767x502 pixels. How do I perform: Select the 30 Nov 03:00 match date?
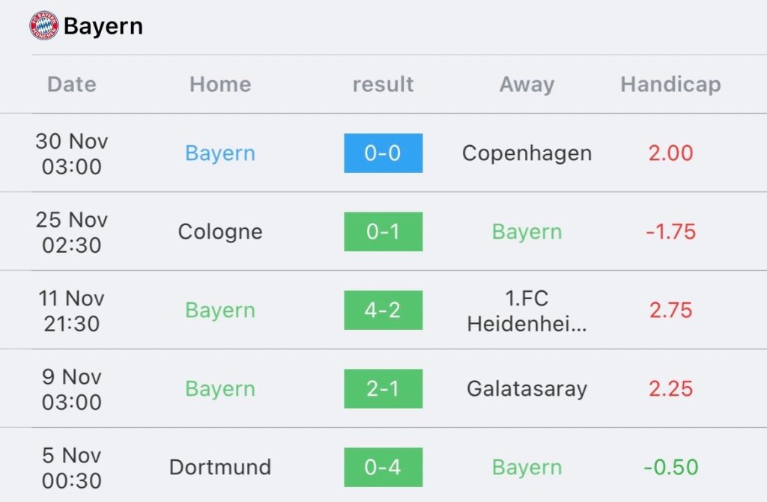click(72, 153)
